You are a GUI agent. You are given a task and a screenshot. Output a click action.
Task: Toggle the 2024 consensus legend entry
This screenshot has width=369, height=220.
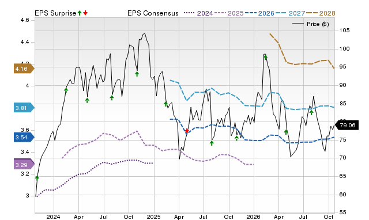(198, 13)
